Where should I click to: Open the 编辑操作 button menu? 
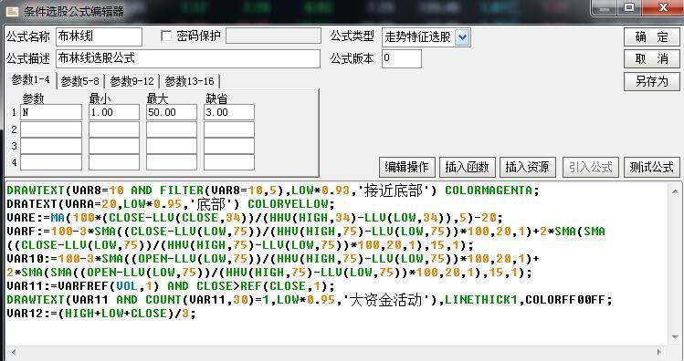407,167
